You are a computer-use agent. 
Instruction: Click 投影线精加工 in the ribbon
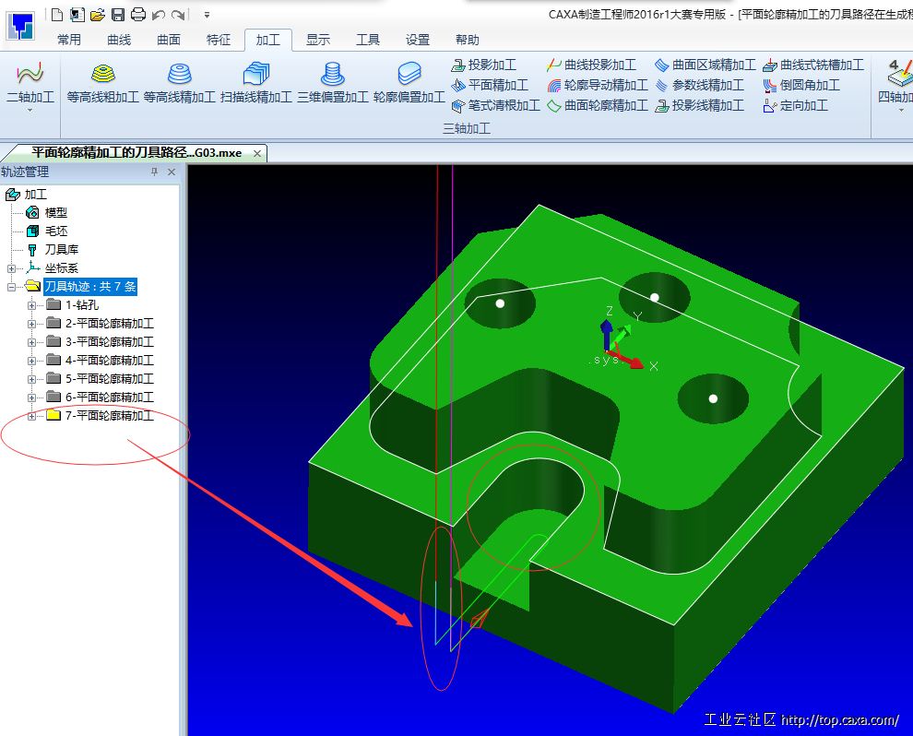pyautogui.click(x=699, y=106)
